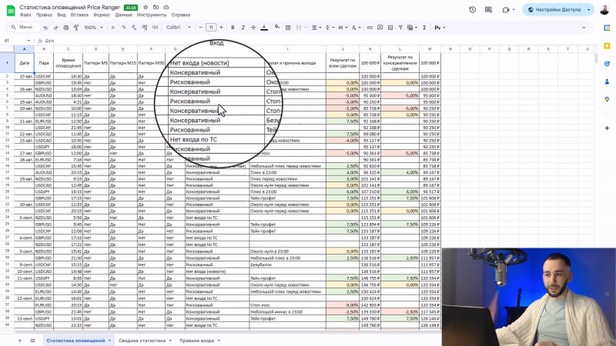Screen dimensions: 616x346
Task: Activate the paint format tool
Action: tap(76, 28)
